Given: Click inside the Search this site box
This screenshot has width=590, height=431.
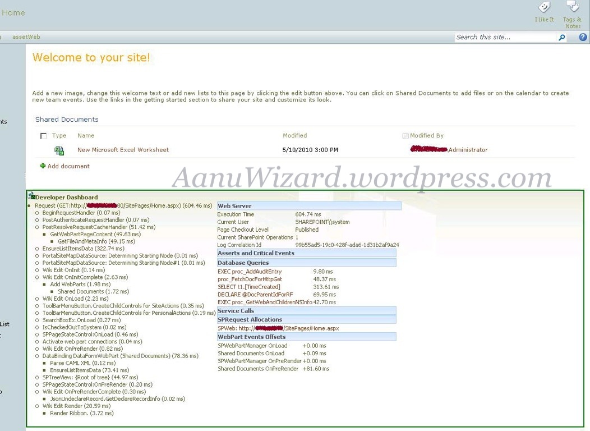Looking at the screenshot, I should (x=504, y=38).
